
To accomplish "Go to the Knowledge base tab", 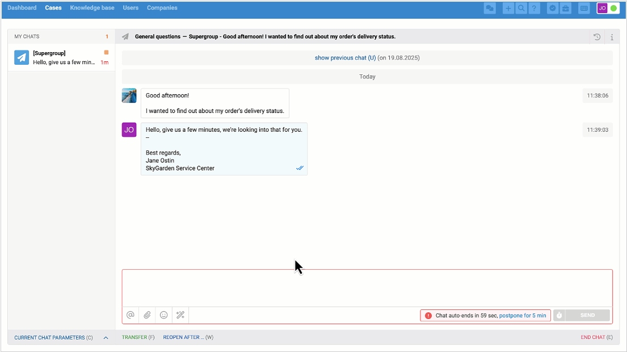I will coord(92,8).
